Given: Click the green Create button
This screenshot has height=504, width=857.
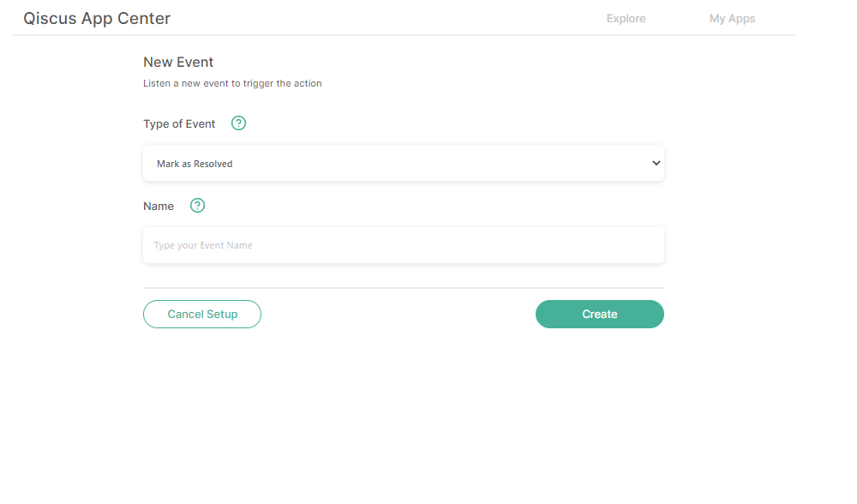Looking at the screenshot, I should (600, 314).
